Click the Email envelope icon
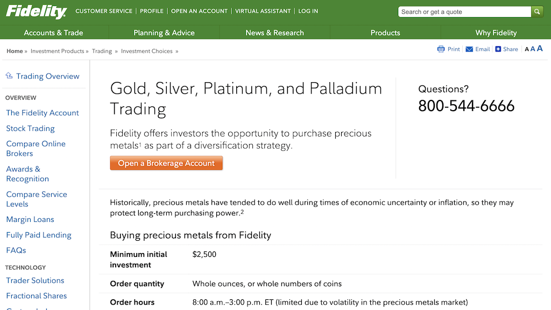551x310 pixels. 469,49
